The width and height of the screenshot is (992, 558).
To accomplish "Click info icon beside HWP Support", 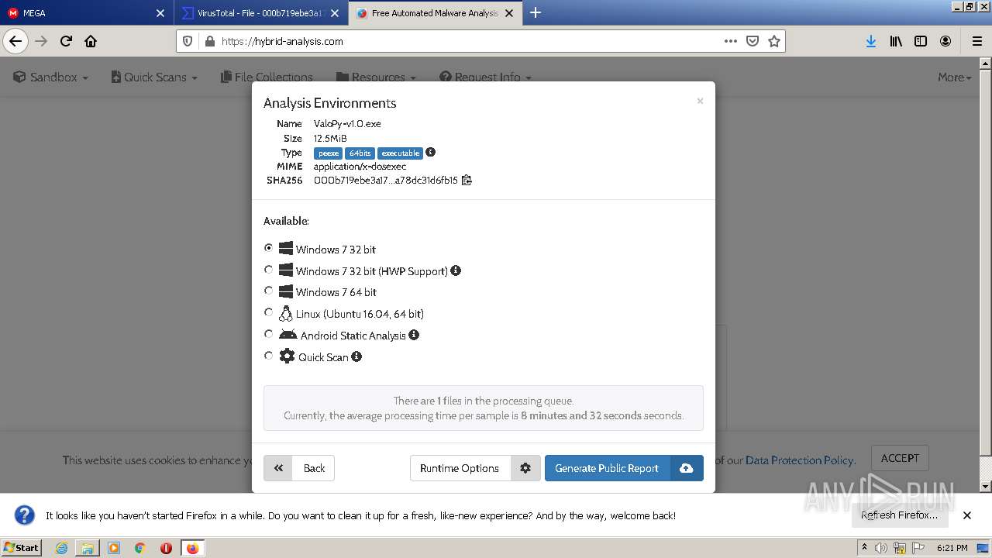I will click(456, 270).
